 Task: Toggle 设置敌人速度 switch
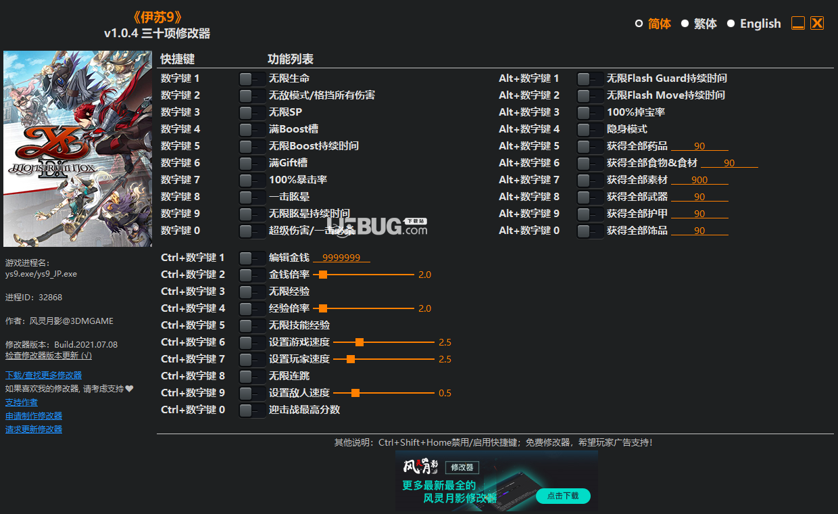[x=252, y=394]
